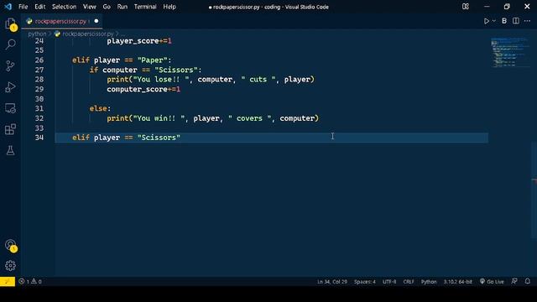Change language mode via Python
This screenshot has width=537, height=302.
pyautogui.click(x=429, y=282)
